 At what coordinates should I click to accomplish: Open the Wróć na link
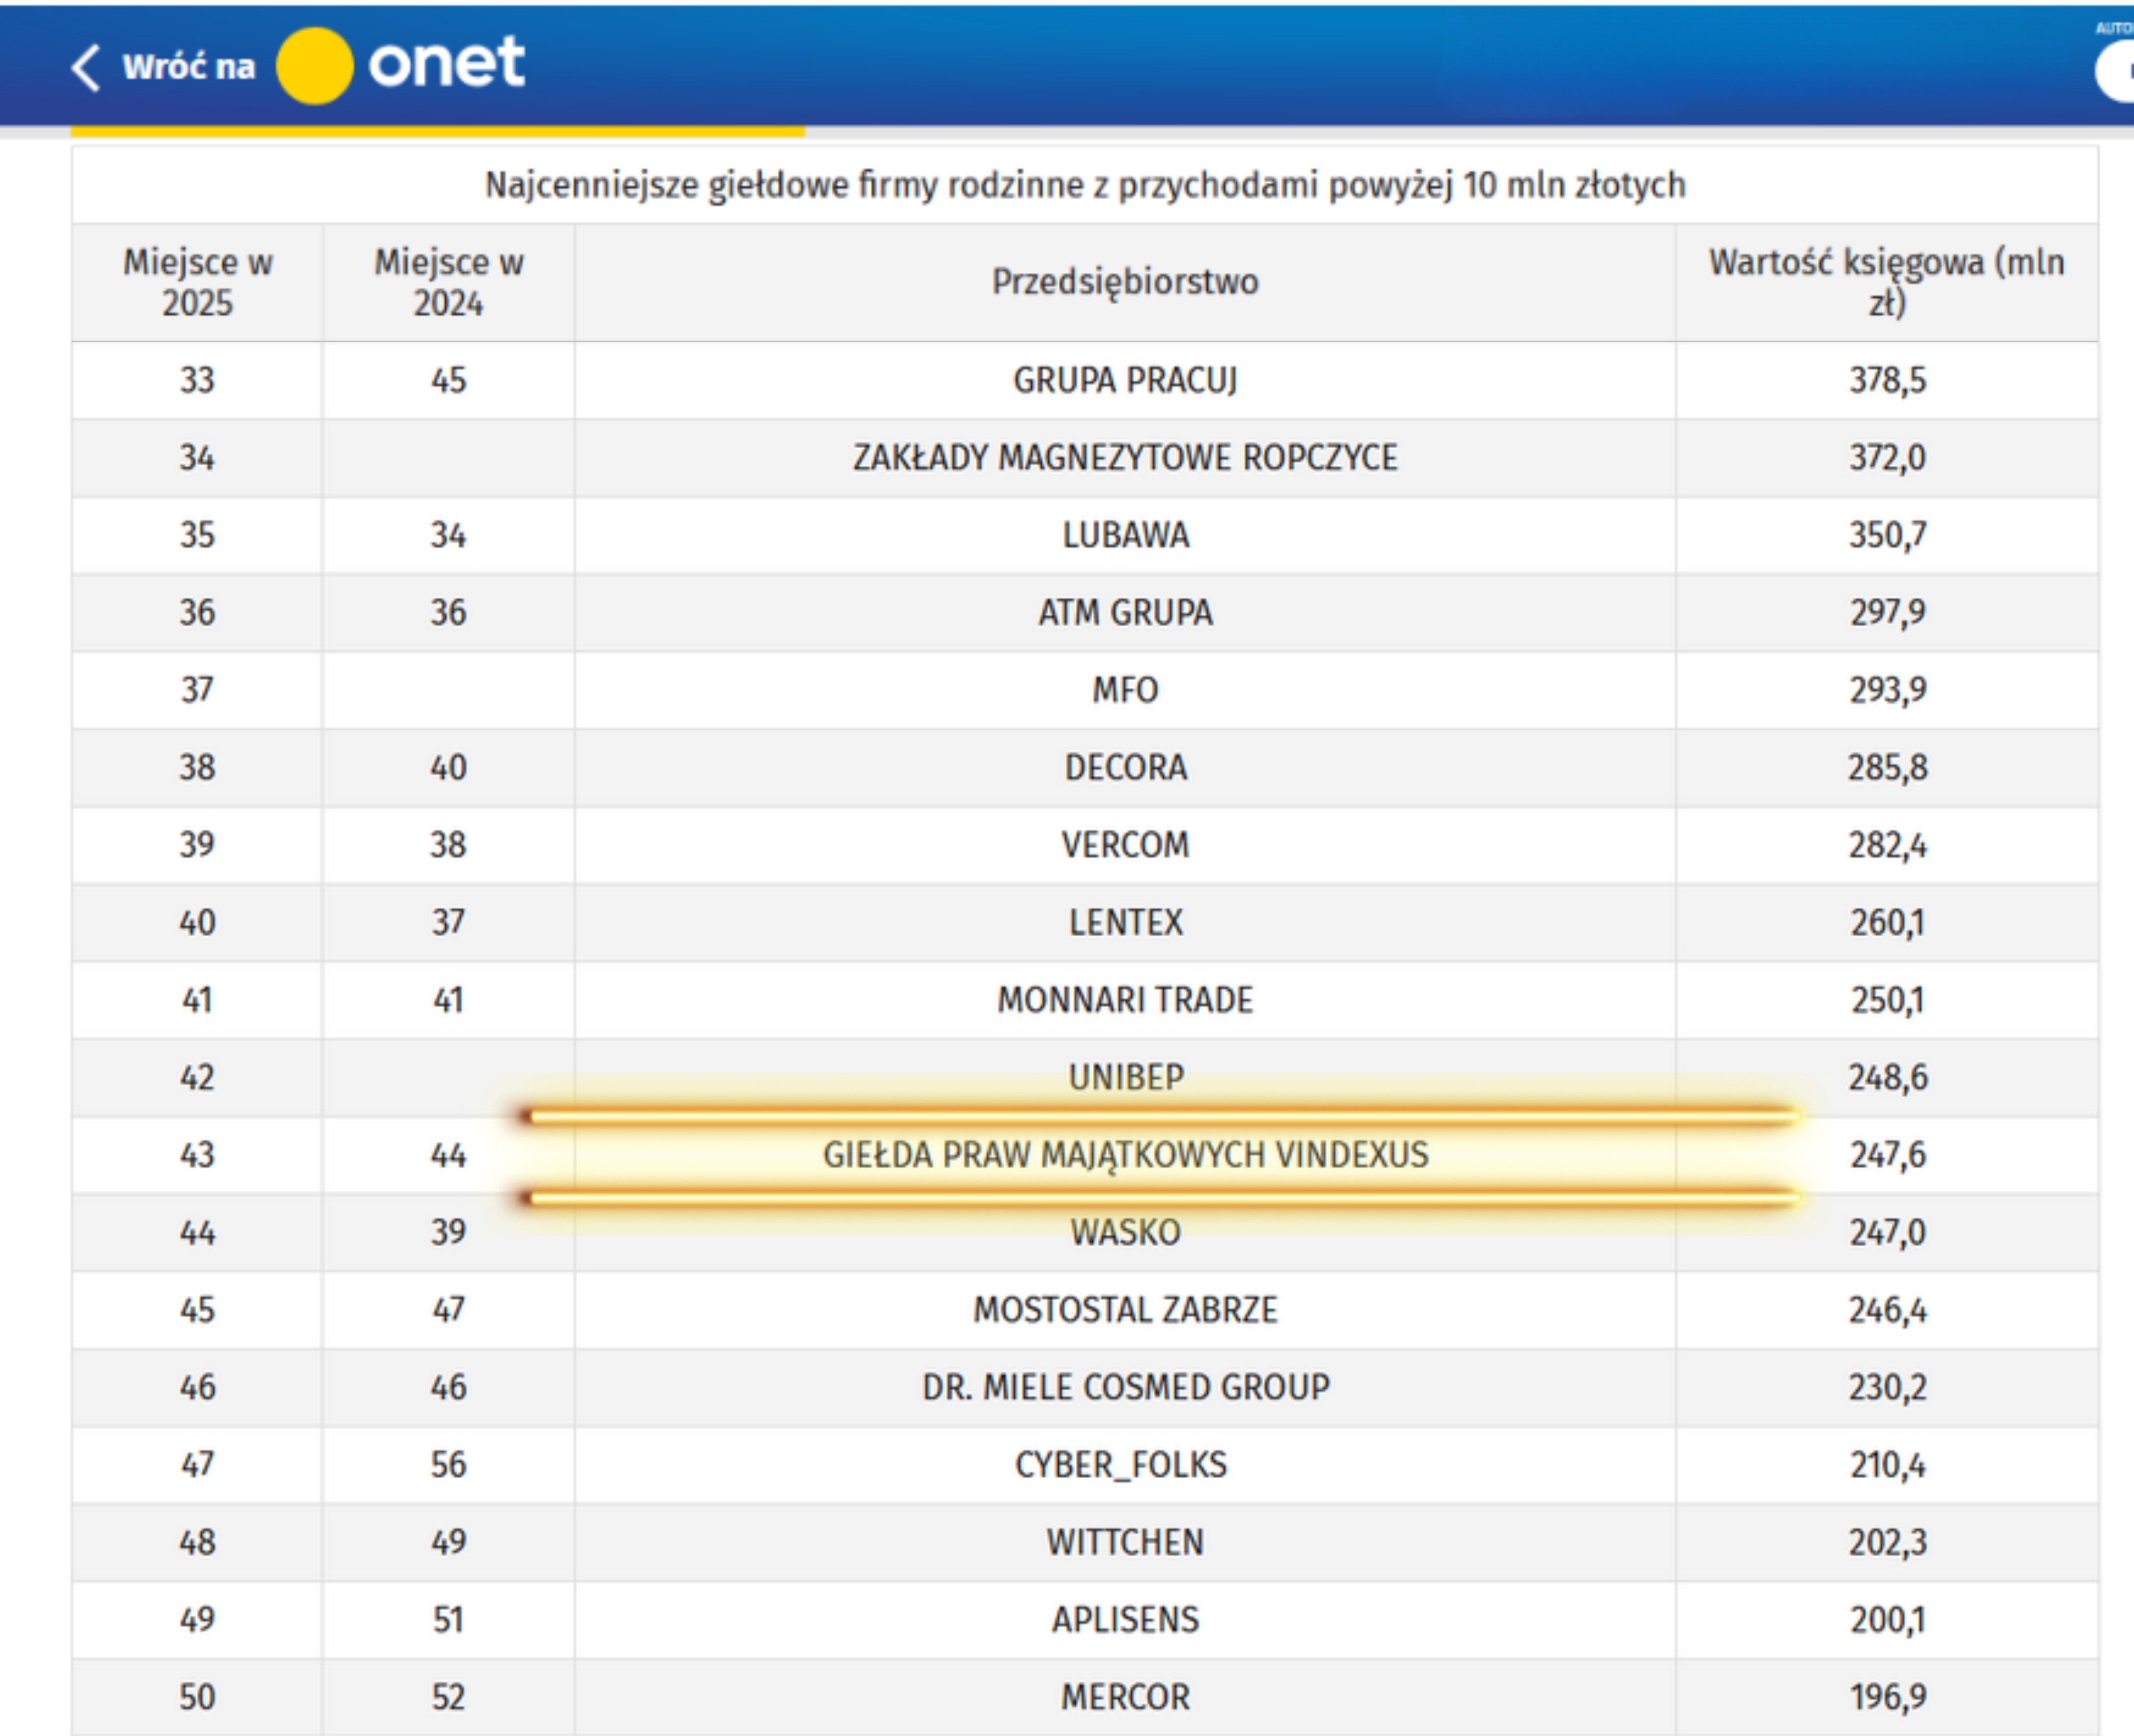pos(188,67)
